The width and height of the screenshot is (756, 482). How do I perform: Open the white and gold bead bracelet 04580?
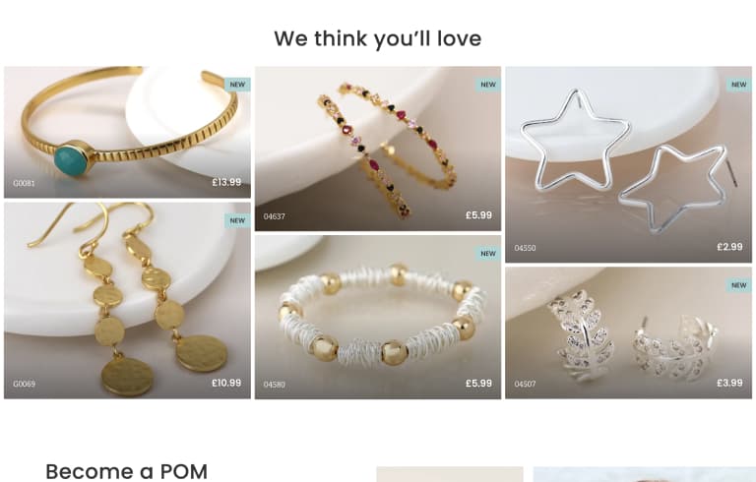tap(378, 317)
